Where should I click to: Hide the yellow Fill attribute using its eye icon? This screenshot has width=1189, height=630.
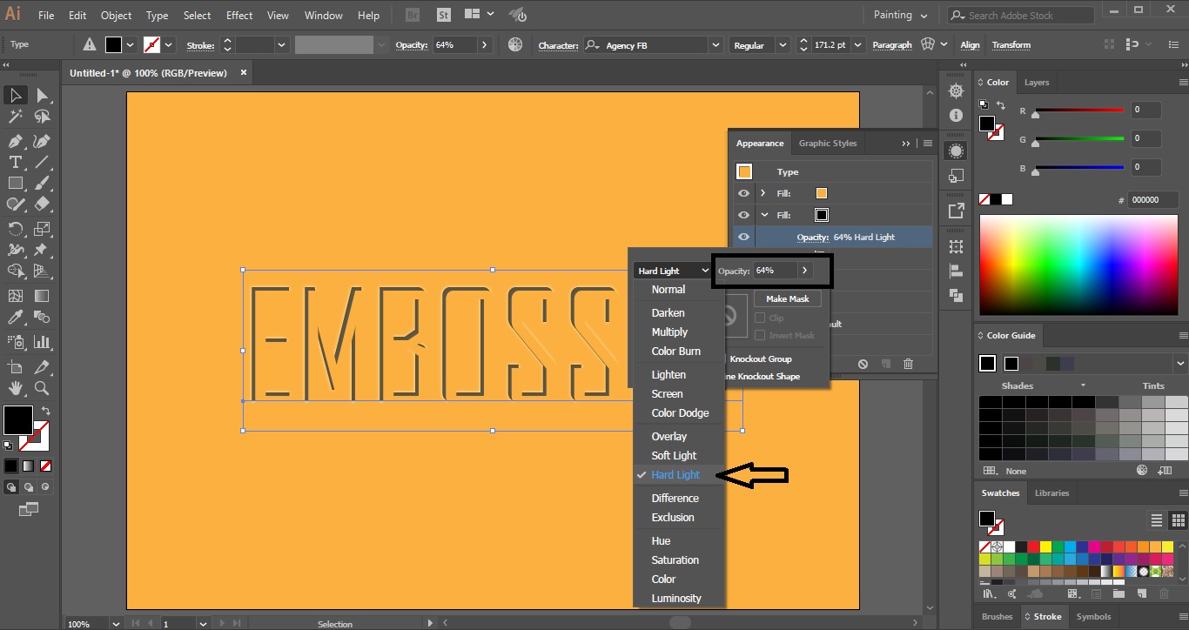(x=742, y=193)
